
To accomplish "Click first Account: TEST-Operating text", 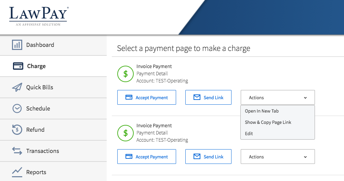I will [162, 81].
